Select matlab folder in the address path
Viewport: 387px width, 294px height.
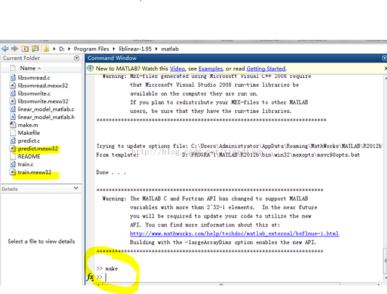[x=170, y=49]
